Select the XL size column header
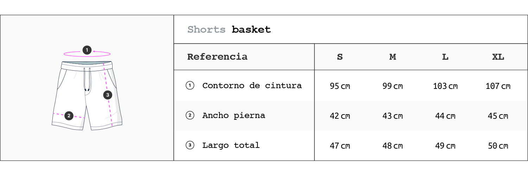 pyautogui.click(x=498, y=57)
